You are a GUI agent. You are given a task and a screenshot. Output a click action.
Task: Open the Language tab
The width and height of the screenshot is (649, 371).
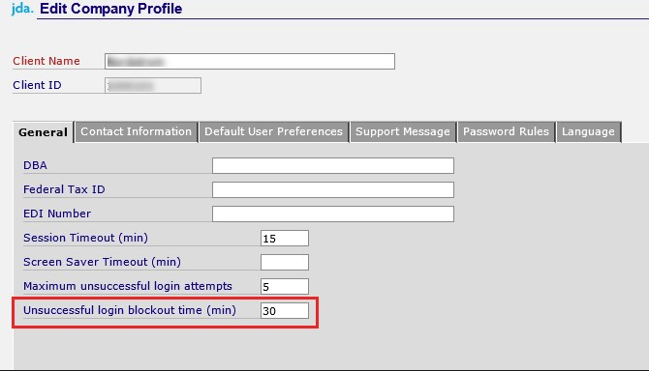coord(588,131)
